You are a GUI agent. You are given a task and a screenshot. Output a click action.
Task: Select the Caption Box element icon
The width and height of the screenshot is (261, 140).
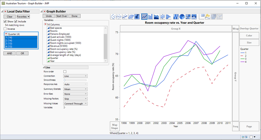point(202,17)
